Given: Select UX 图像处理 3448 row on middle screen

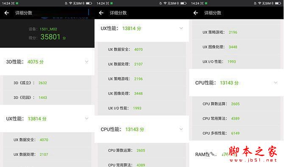Looking at the screenshot, I should 142,94.
